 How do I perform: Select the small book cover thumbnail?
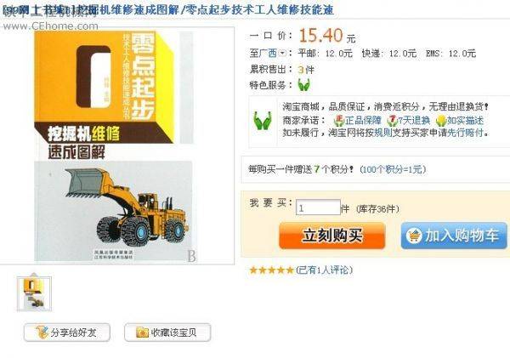(34, 293)
